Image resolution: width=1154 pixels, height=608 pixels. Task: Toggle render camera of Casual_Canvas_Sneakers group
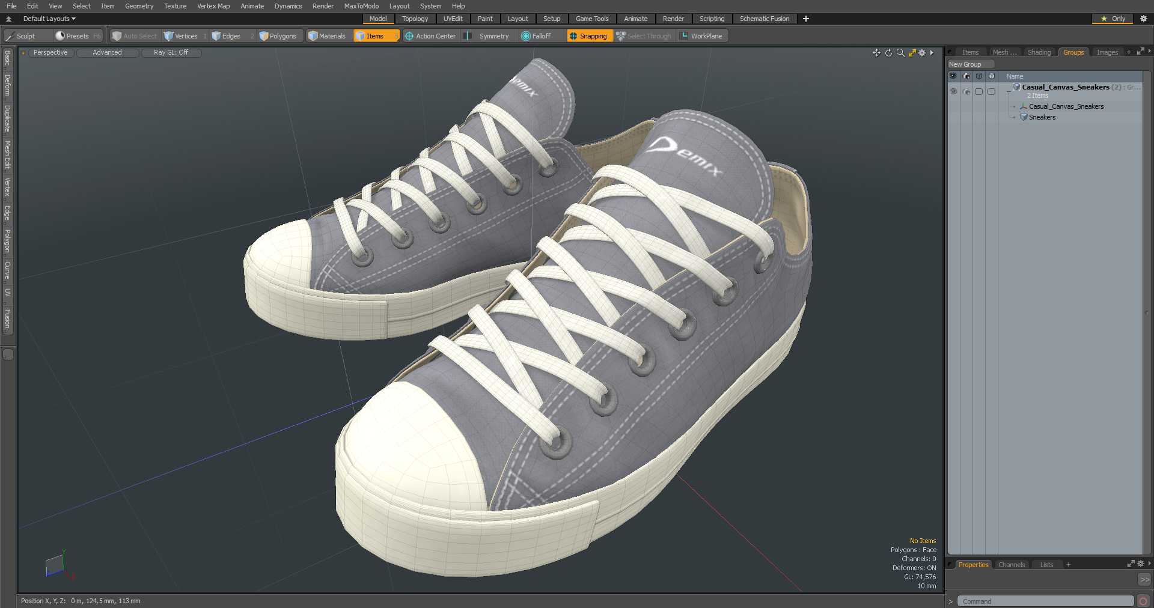[966, 92]
